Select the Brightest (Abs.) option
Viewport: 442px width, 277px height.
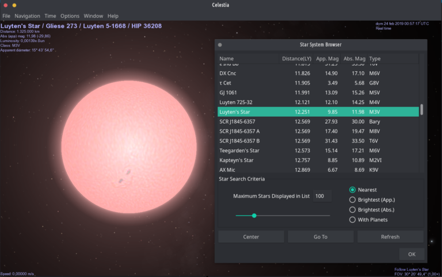click(x=353, y=210)
